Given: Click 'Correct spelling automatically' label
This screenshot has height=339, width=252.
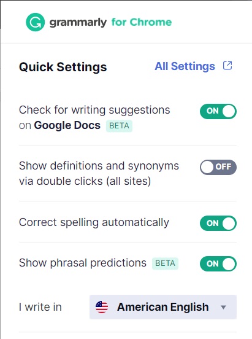Looking at the screenshot, I should [94, 222].
